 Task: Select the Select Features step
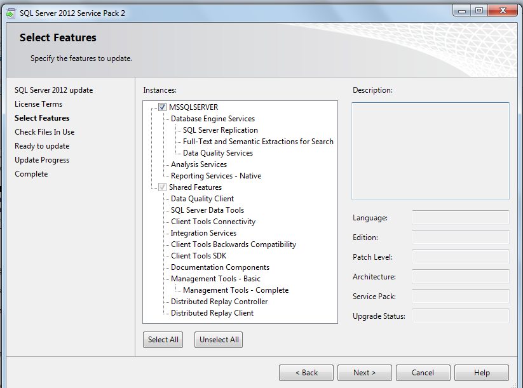(x=42, y=118)
